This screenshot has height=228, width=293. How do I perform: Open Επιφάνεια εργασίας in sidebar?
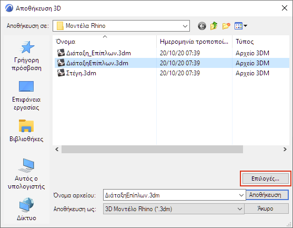[x=26, y=95]
